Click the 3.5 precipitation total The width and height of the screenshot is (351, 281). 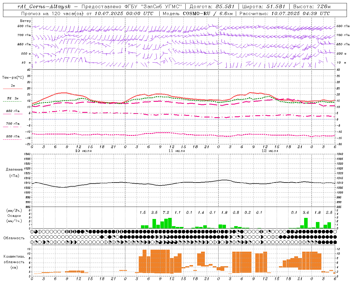[x=154, y=213]
